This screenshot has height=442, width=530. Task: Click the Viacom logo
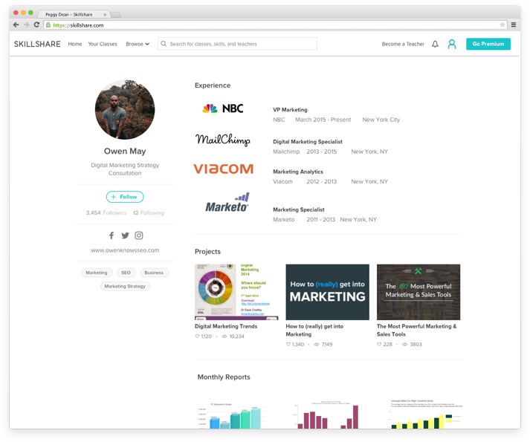(223, 169)
